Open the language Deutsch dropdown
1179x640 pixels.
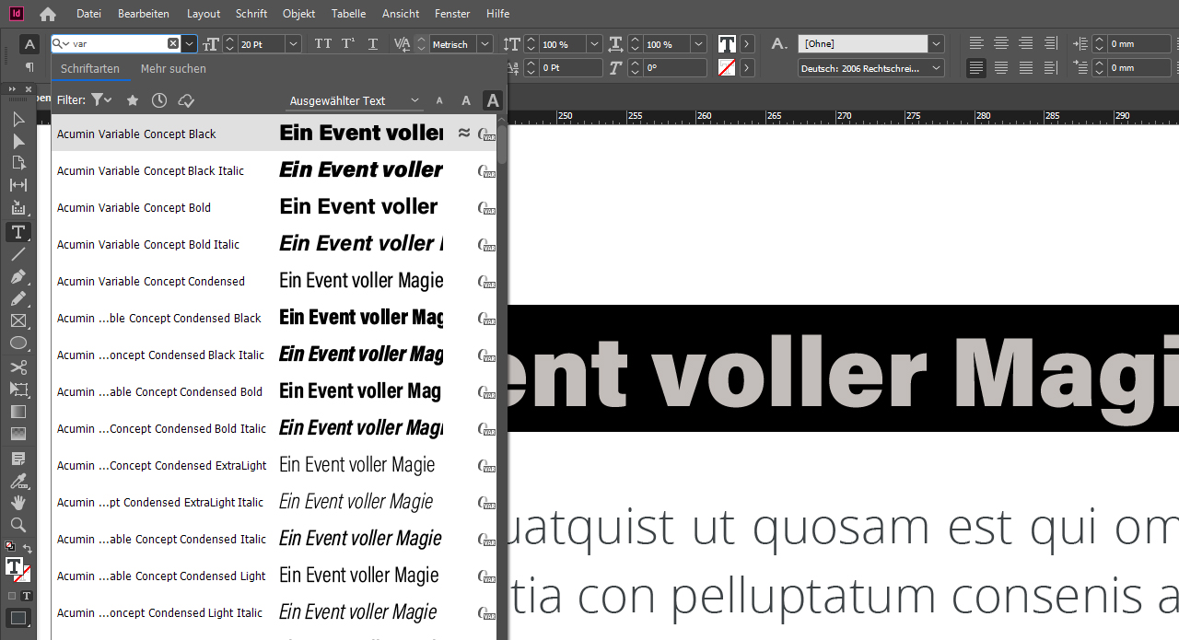[x=936, y=68]
